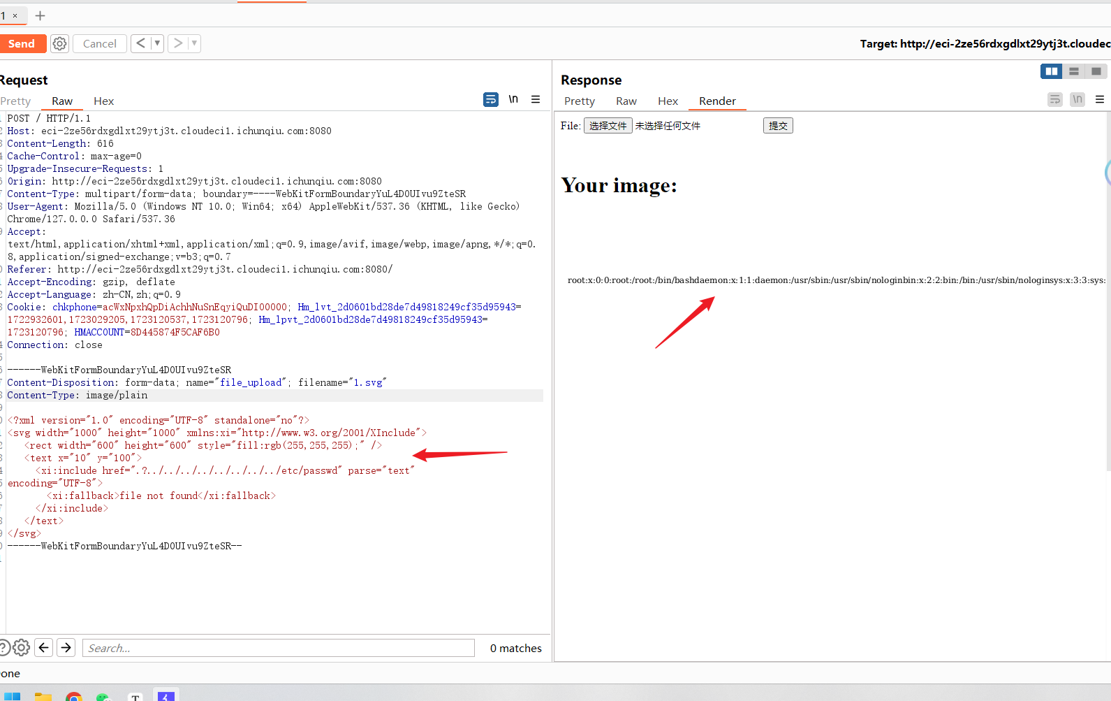
Task: Switch response view to Hex tab
Action: (668, 101)
